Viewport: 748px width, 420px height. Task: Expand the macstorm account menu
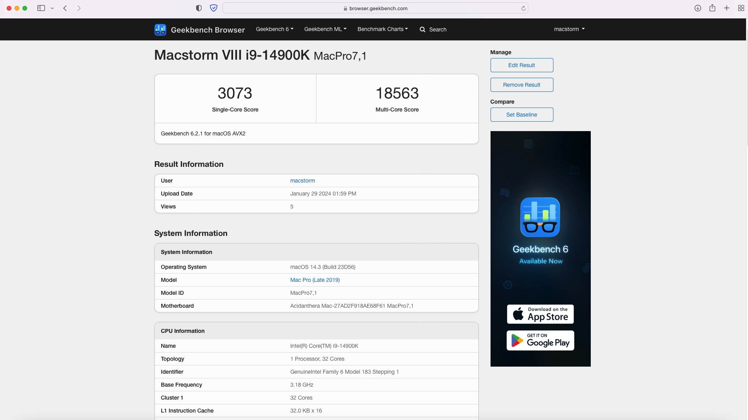(x=569, y=29)
